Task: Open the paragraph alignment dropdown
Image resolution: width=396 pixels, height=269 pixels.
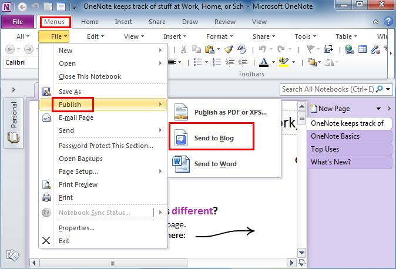Action: tap(180, 62)
